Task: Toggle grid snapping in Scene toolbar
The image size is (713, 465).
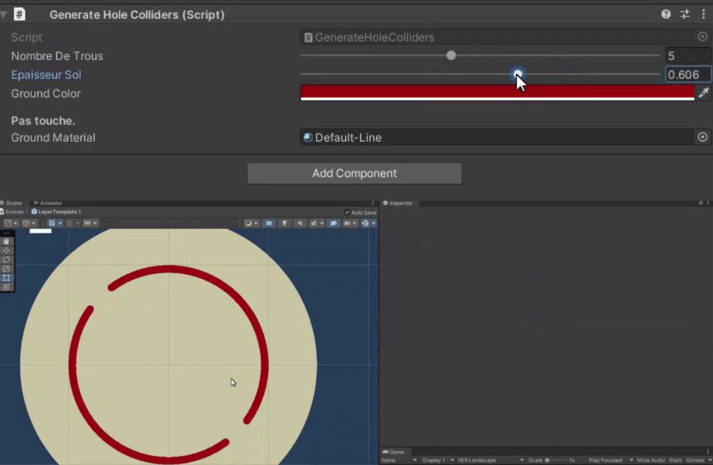Action: click(x=52, y=223)
